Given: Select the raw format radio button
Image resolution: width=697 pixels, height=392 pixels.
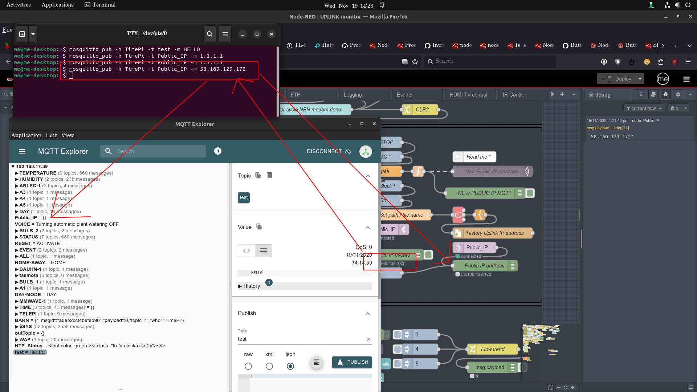Looking at the screenshot, I should click(248, 366).
